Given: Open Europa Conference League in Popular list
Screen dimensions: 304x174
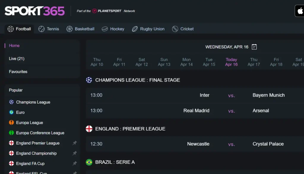Looking at the screenshot, I should click(x=40, y=133).
